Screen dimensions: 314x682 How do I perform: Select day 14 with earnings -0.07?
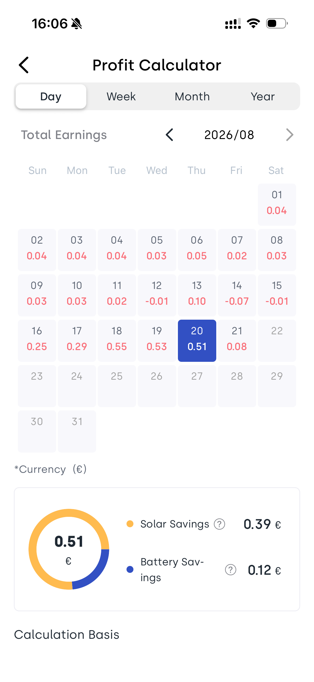coord(237,295)
